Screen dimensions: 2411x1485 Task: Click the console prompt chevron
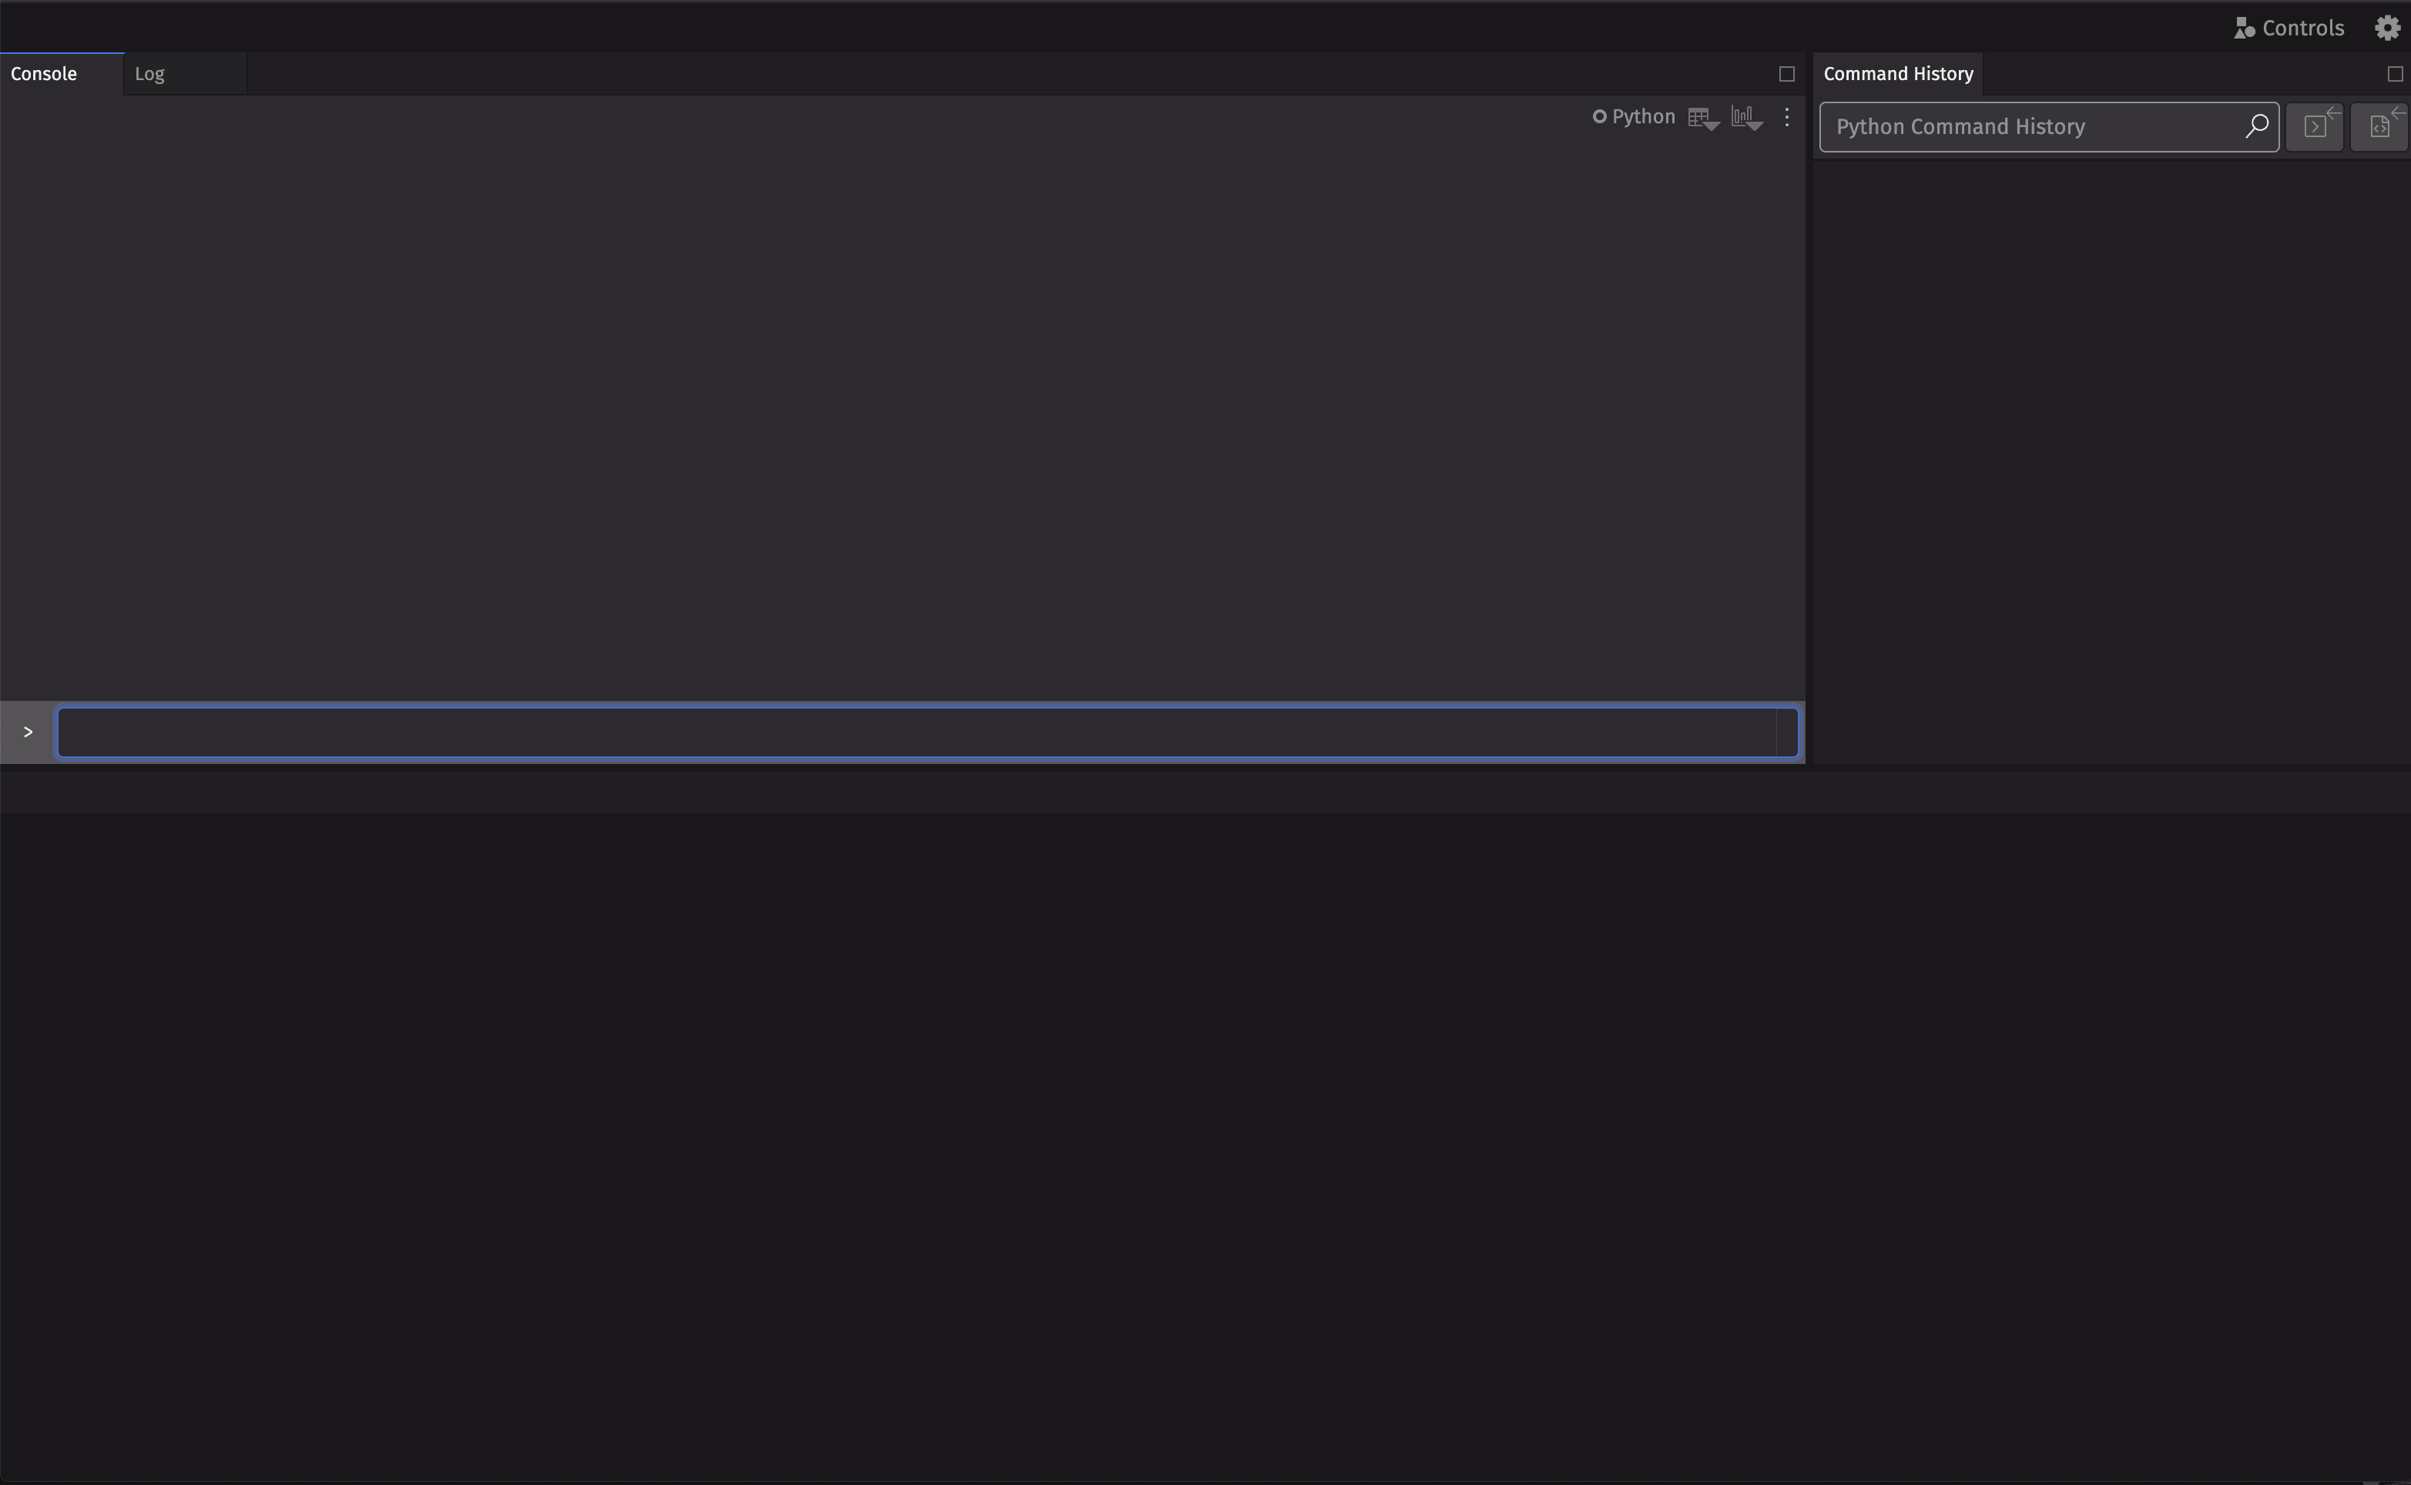pos(28,732)
